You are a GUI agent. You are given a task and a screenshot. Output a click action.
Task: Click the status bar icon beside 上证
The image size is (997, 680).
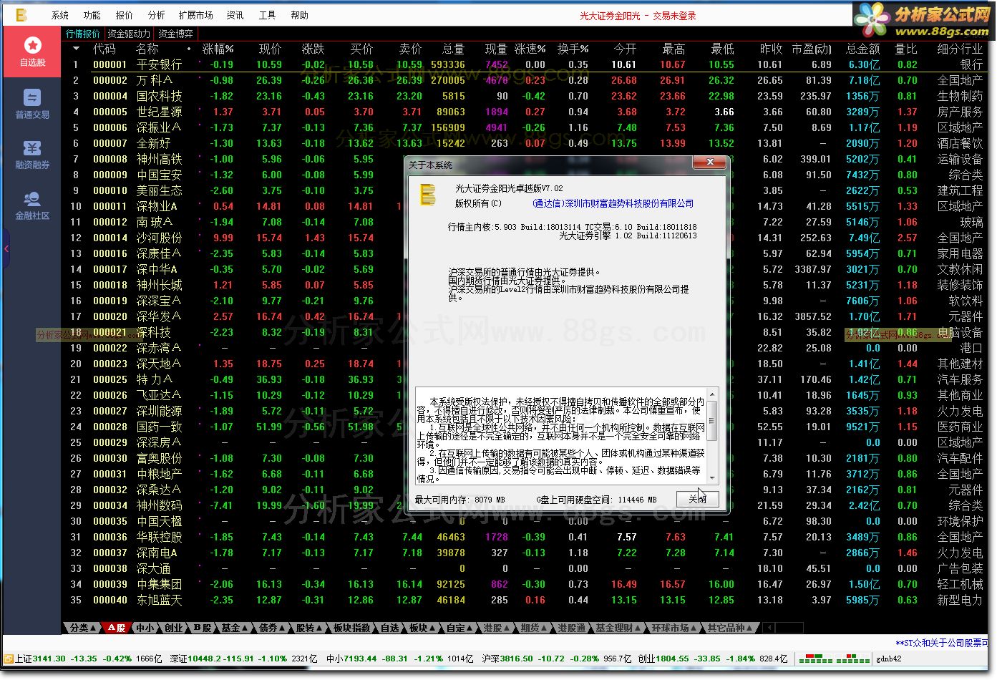click(x=9, y=659)
